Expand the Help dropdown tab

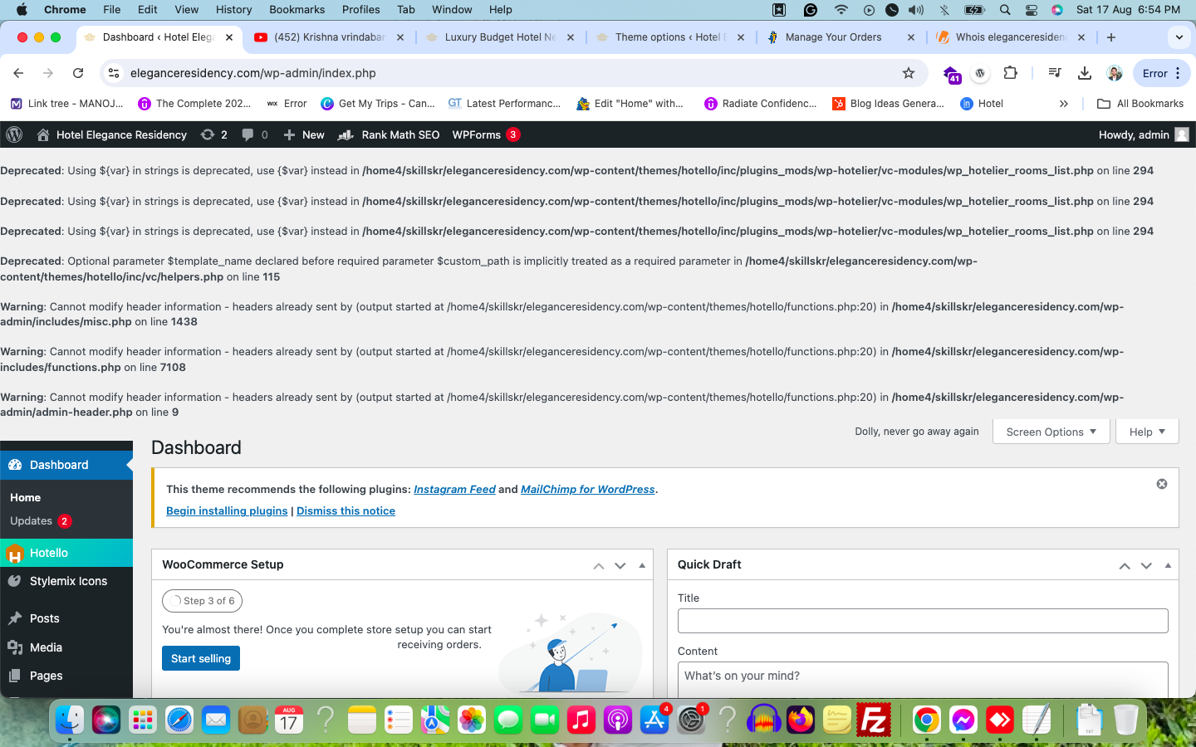click(1147, 432)
